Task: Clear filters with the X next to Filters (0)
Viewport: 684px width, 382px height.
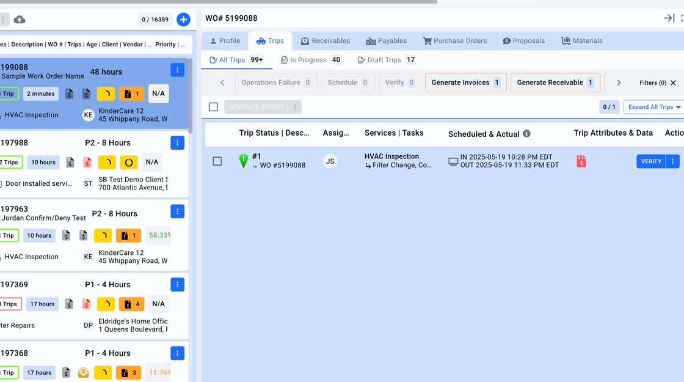Action: click(x=673, y=83)
